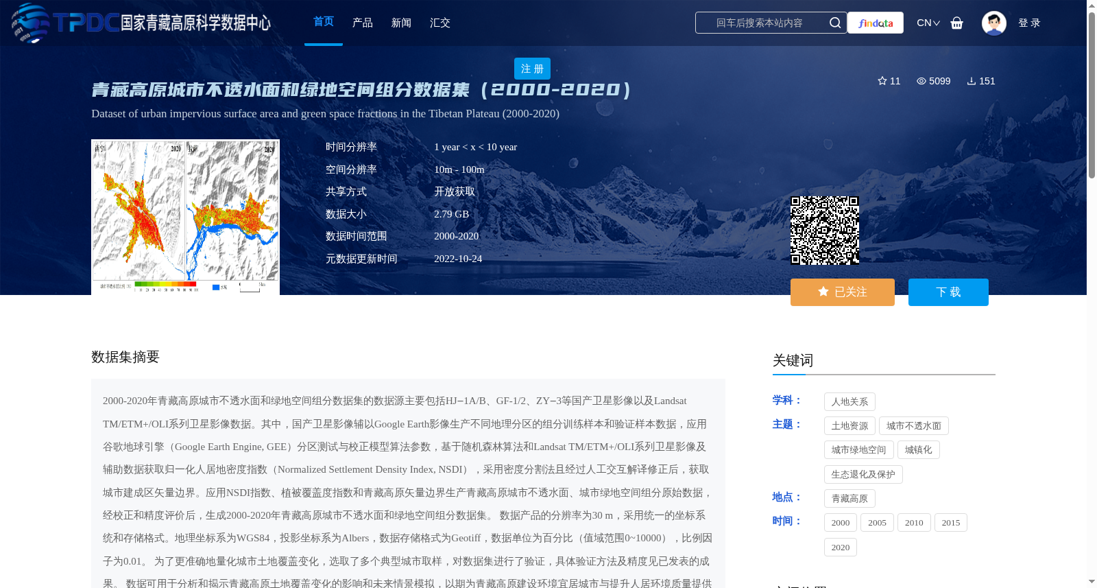The image size is (1097, 588).
Task: Click the 数据集摘要 heading
Action: (x=125, y=357)
